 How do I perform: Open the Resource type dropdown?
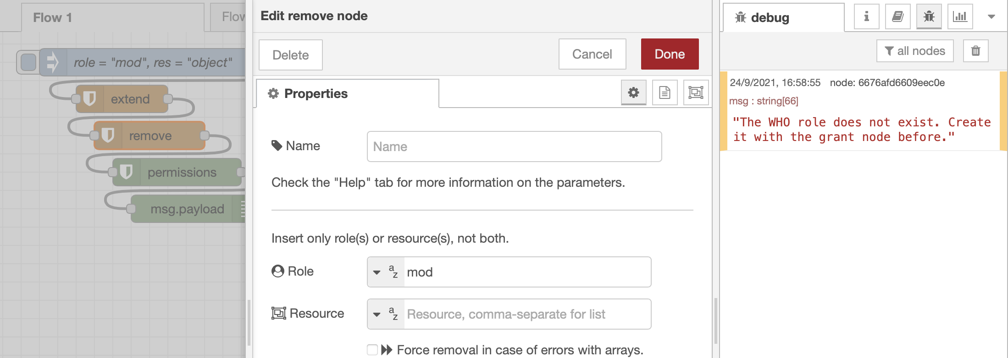click(x=377, y=314)
